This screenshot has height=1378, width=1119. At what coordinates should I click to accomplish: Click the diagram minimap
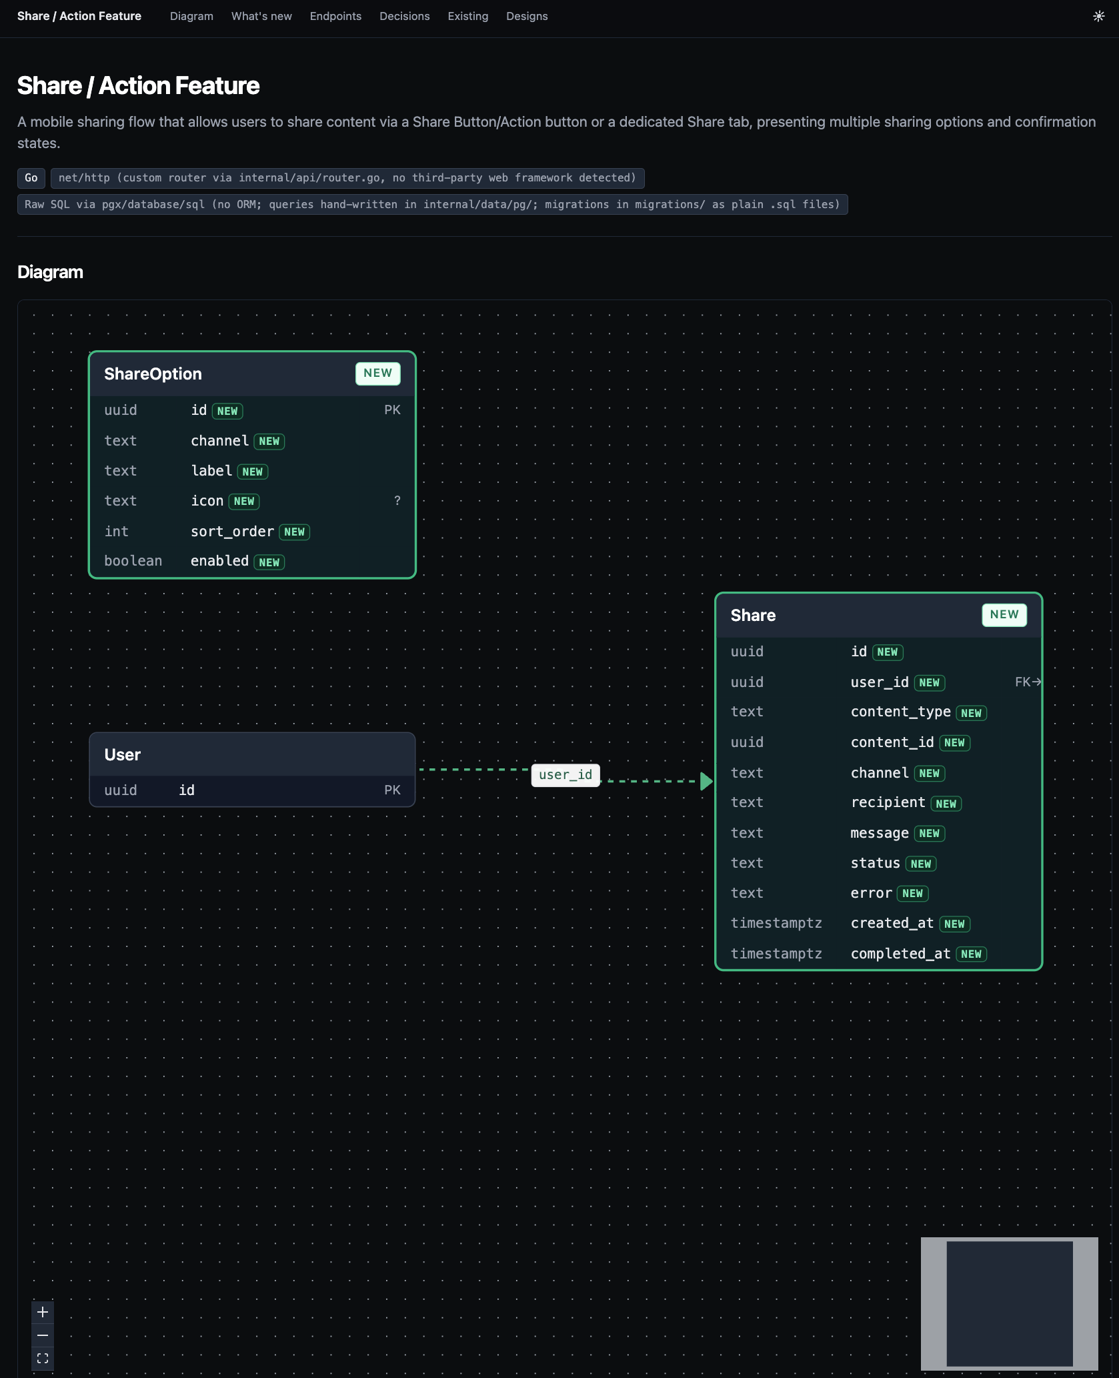(1009, 1303)
